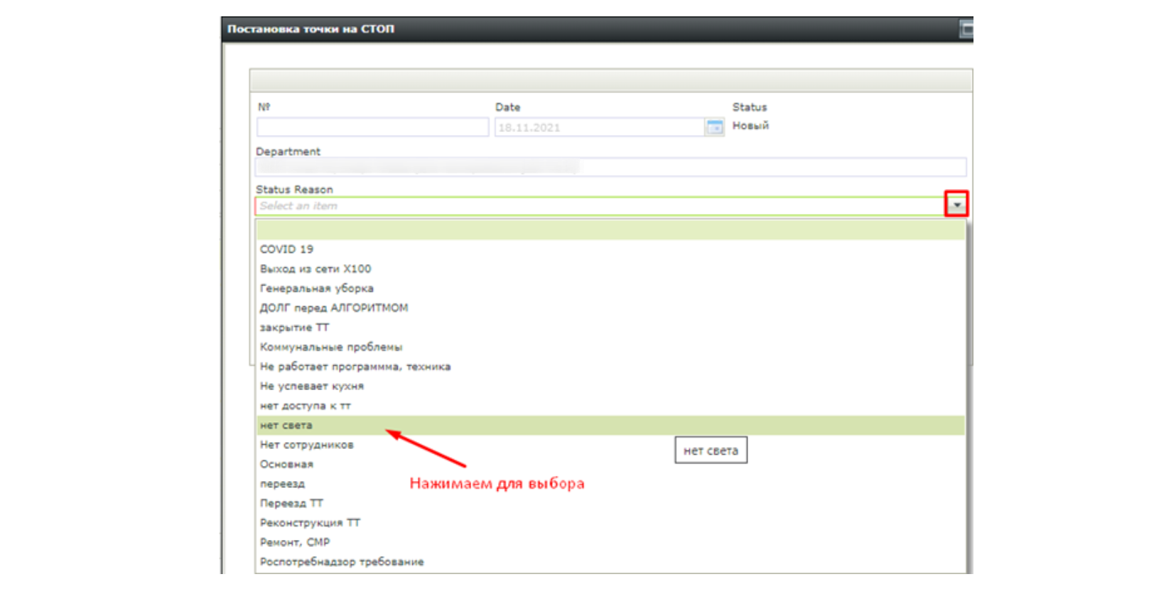Select 'закрытие ТТ' from dropdown

[x=610, y=328]
